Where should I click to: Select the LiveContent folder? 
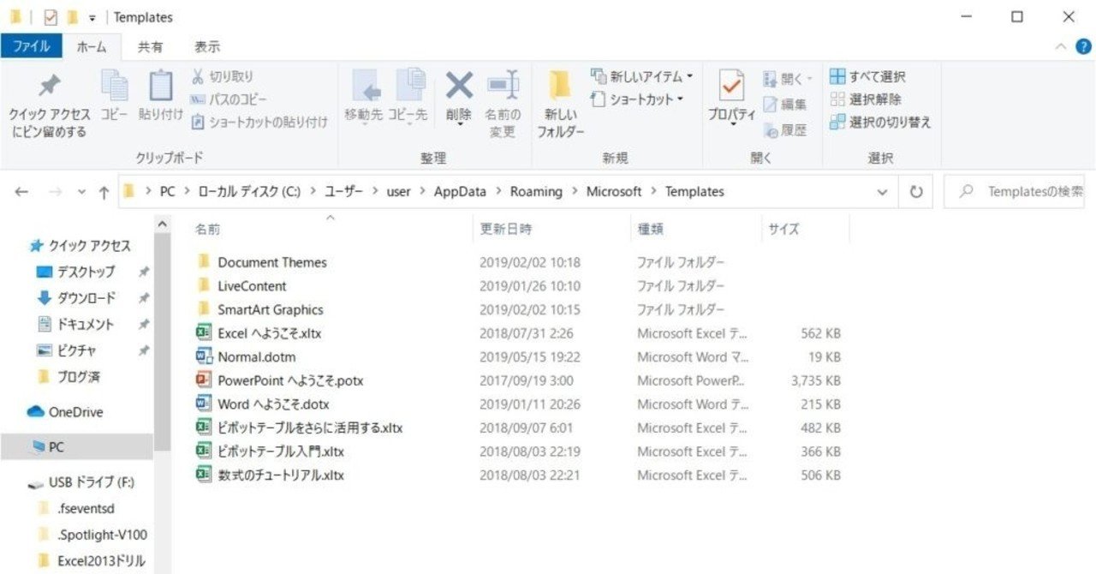tap(252, 286)
